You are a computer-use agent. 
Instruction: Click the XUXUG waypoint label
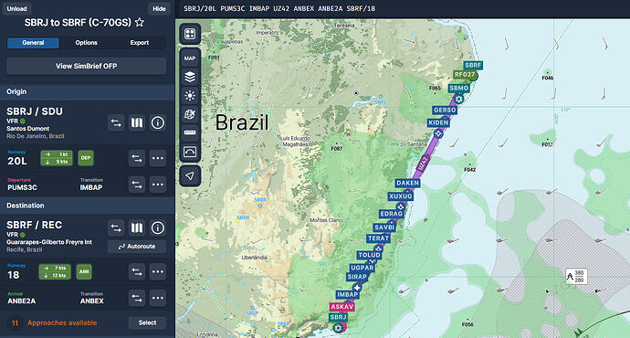click(400, 196)
